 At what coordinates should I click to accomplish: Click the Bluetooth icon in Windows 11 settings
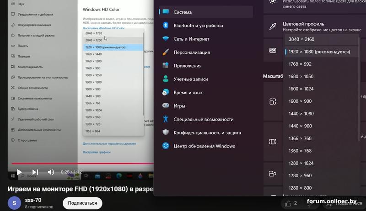pyautogui.click(x=166, y=25)
